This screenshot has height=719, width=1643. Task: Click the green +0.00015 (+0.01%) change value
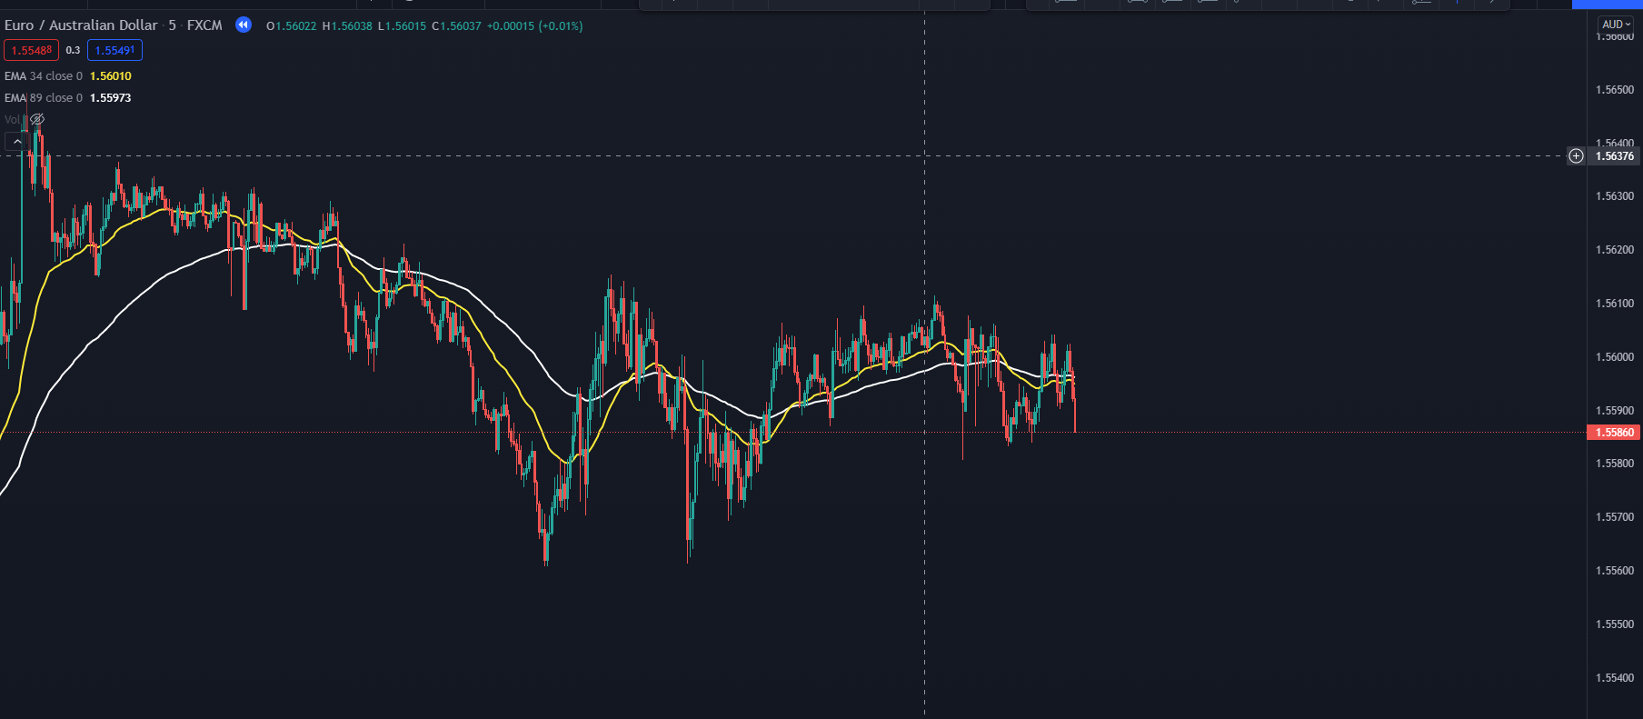[x=534, y=26]
